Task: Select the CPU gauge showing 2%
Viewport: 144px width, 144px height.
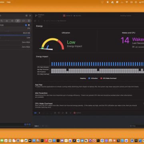Action: click(15, 28)
